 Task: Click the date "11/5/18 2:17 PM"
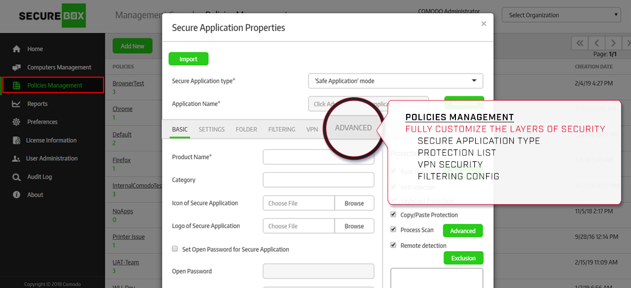[x=594, y=211]
